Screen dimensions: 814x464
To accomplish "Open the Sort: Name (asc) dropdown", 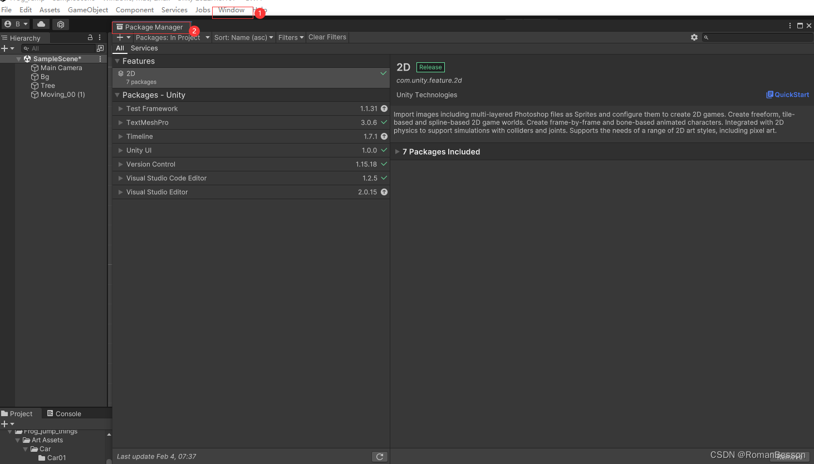I will point(244,37).
